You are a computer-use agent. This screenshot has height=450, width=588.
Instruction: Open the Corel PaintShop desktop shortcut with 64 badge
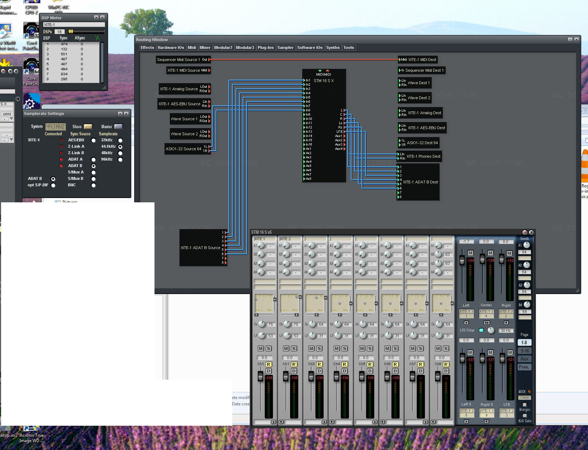click(31, 71)
